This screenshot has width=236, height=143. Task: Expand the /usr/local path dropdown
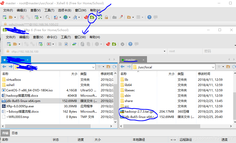(213, 67)
